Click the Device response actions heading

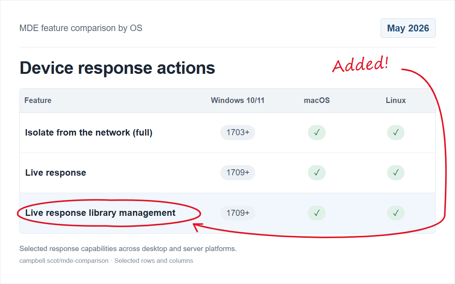(117, 68)
